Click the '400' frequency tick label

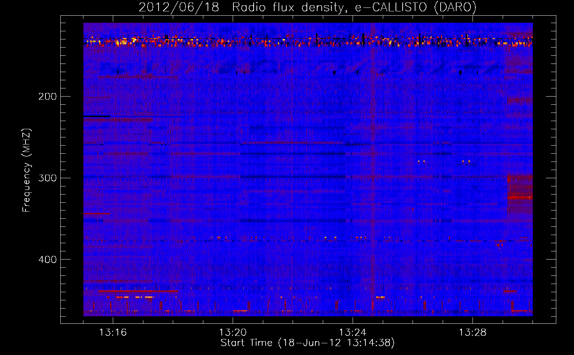(48, 260)
